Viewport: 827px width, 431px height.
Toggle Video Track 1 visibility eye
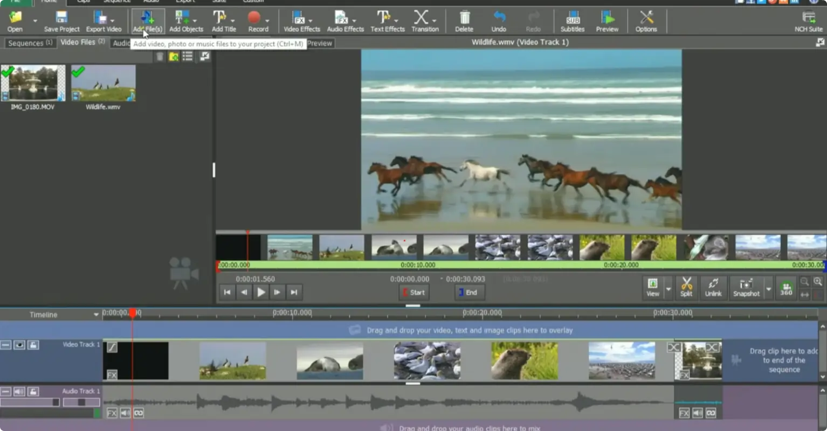coord(19,345)
